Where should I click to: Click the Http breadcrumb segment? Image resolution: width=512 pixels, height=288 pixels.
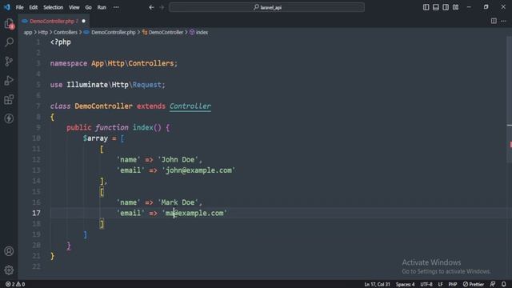point(42,32)
